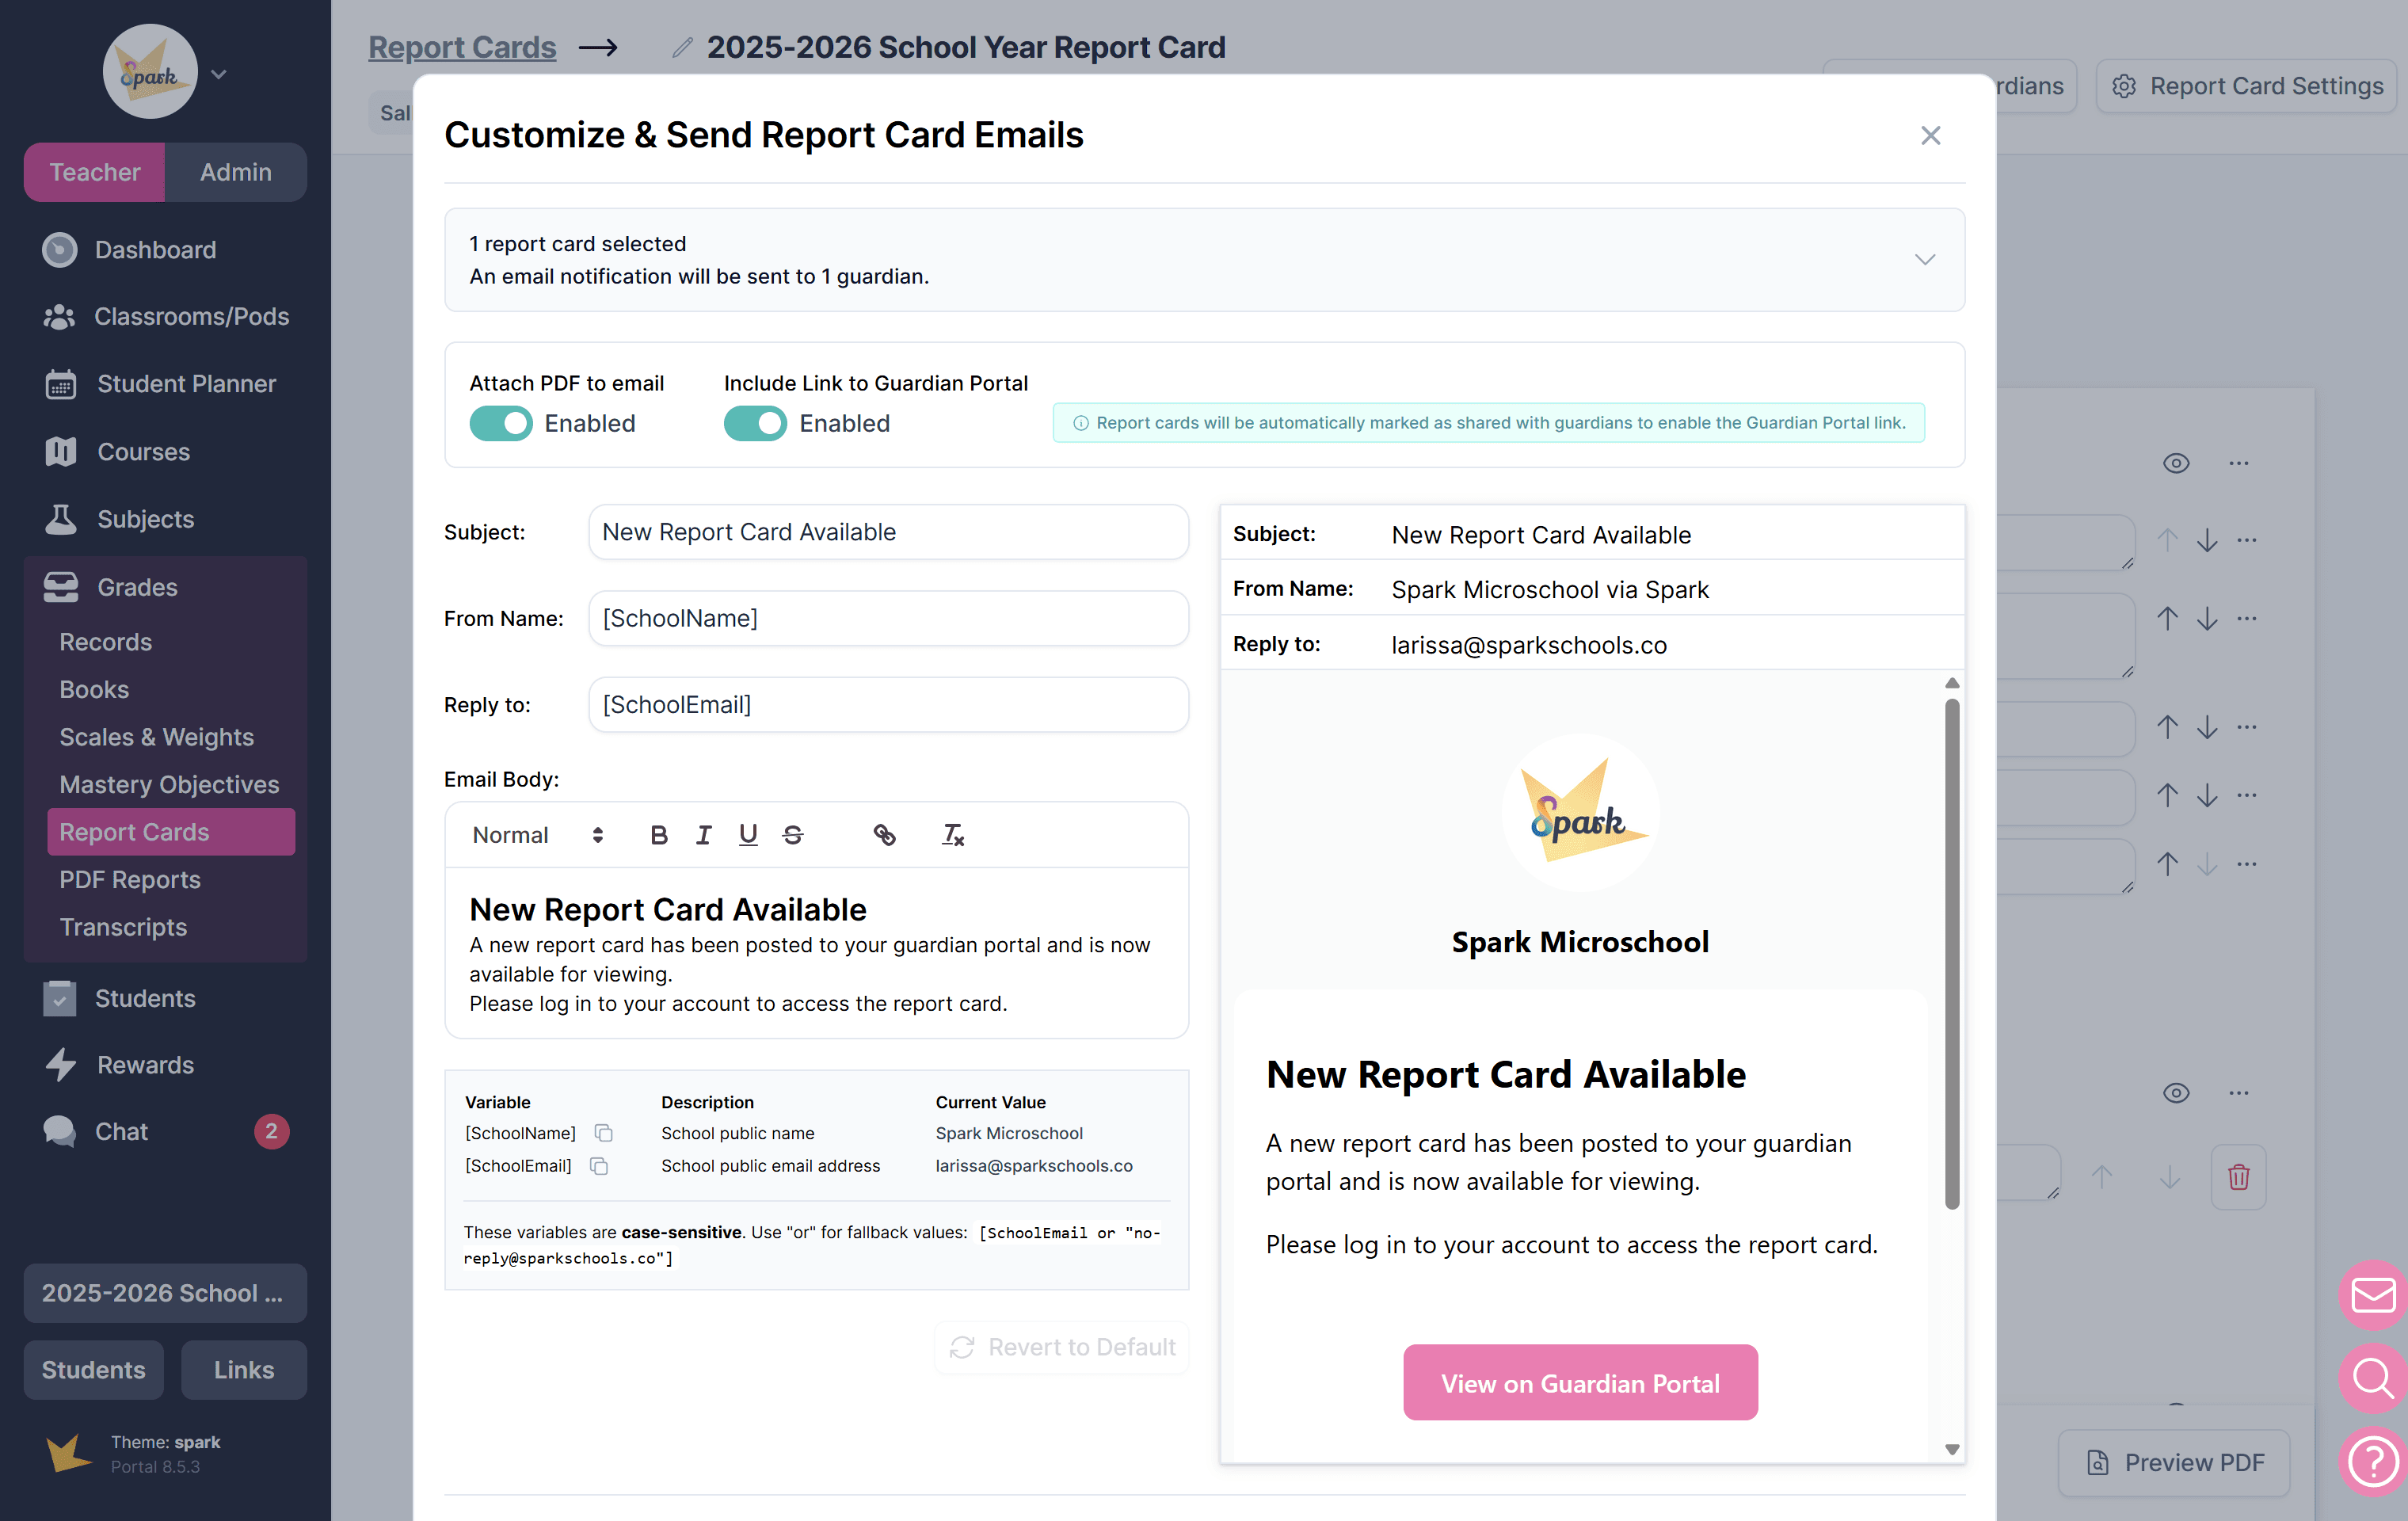The width and height of the screenshot is (2408, 1521).
Task: Click the Reply to input field
Action: pyautogui.click(x=888, y=705)
